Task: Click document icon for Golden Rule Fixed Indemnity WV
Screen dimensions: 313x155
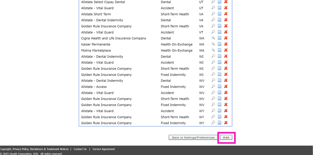Action: pyautogui.click(x=220, y=105)
